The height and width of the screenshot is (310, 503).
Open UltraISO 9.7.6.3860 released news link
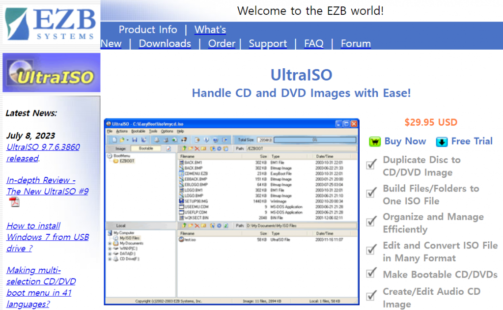point(43,153)
